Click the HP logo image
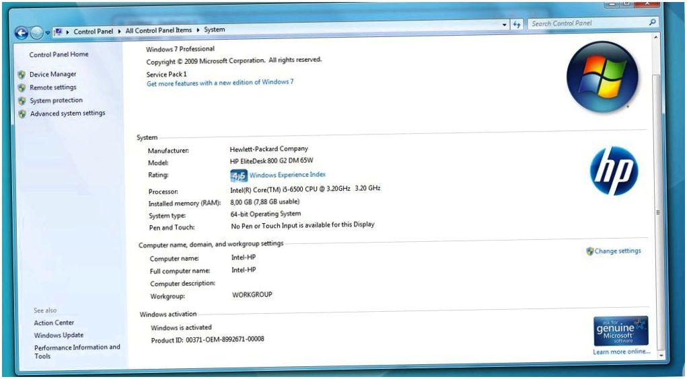This screenshot has height=379, width=687. coord(614,171)
